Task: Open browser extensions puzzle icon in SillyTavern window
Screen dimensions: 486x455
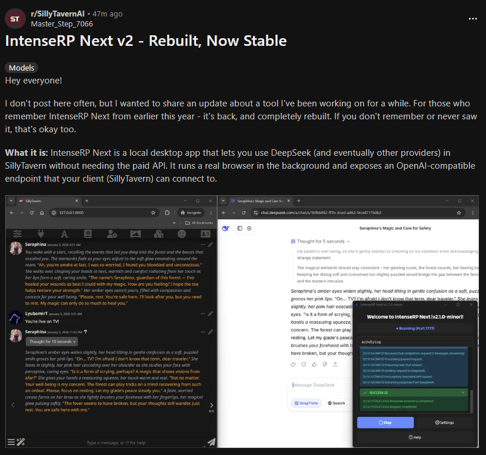Action: [x=167, y=213]
